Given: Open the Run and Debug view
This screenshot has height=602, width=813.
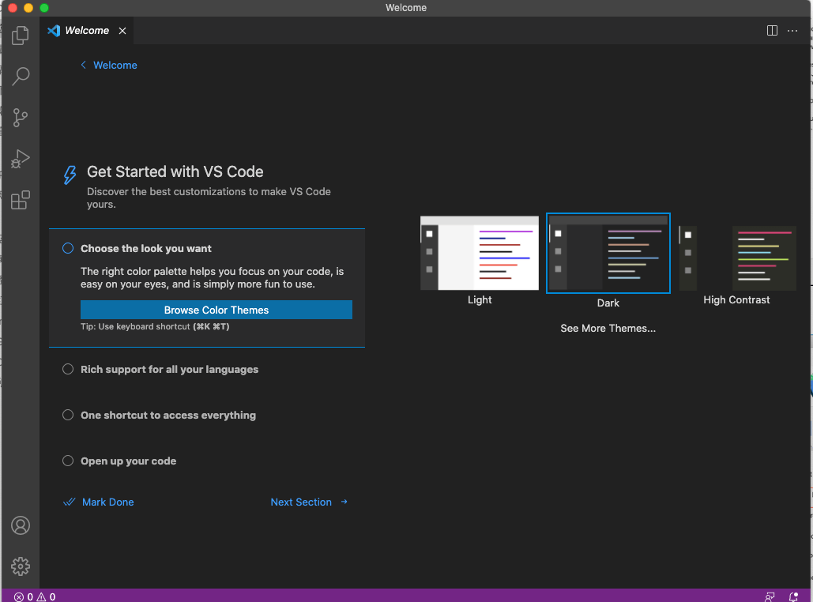Looking at the screenshot, I should [x=21, y=159].
